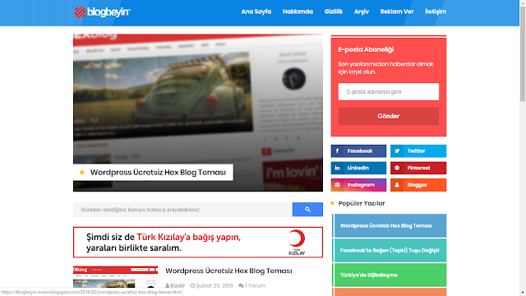This screenshot has width=526, height=296.
Task: Submit subscription with Gönder button
Action: [389, 116]
